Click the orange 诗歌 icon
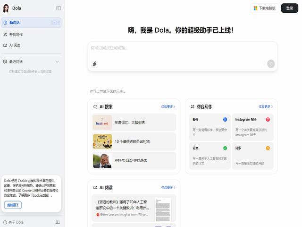The image size is (302, 227). click(268, 148)
